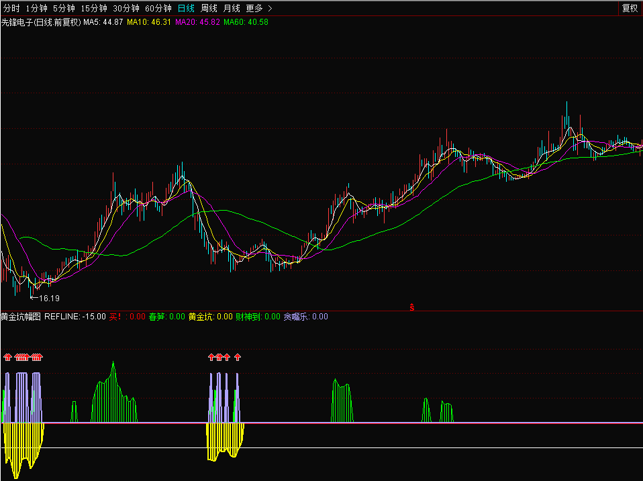
Task: Click the chevron arrow beside 更多
Action: coord(270,9)
